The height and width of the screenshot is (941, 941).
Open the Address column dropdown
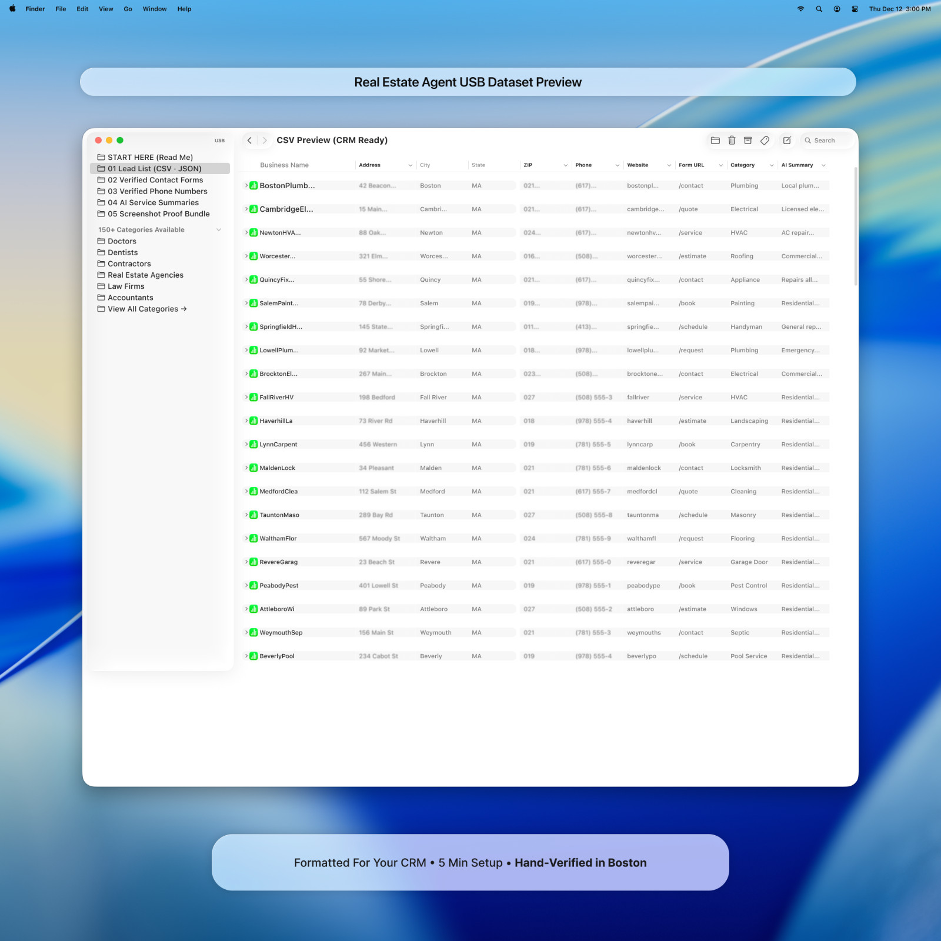[x=410, y=165]
